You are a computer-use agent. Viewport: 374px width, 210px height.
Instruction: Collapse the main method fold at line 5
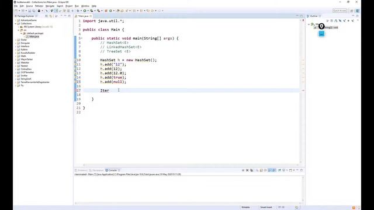click(82, 38)
